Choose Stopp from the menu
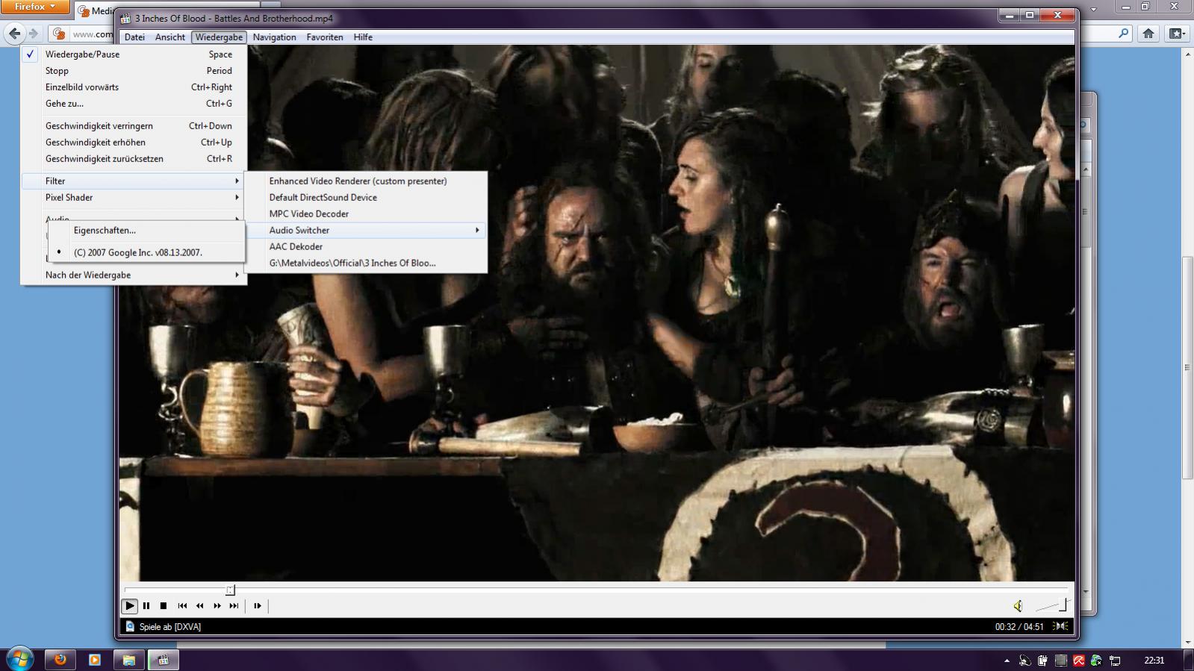Viewport: 1194px width, 671px height. (x=133, y=71)
